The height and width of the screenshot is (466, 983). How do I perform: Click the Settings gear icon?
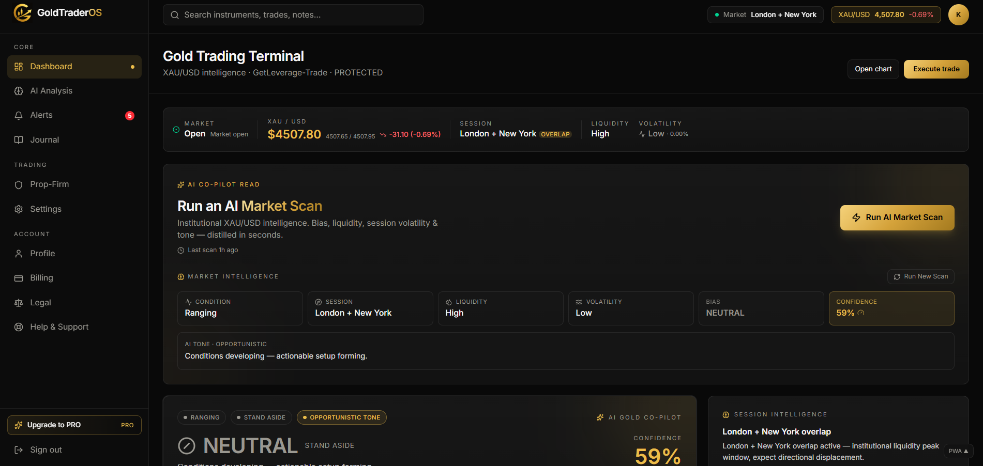point(19,209)
